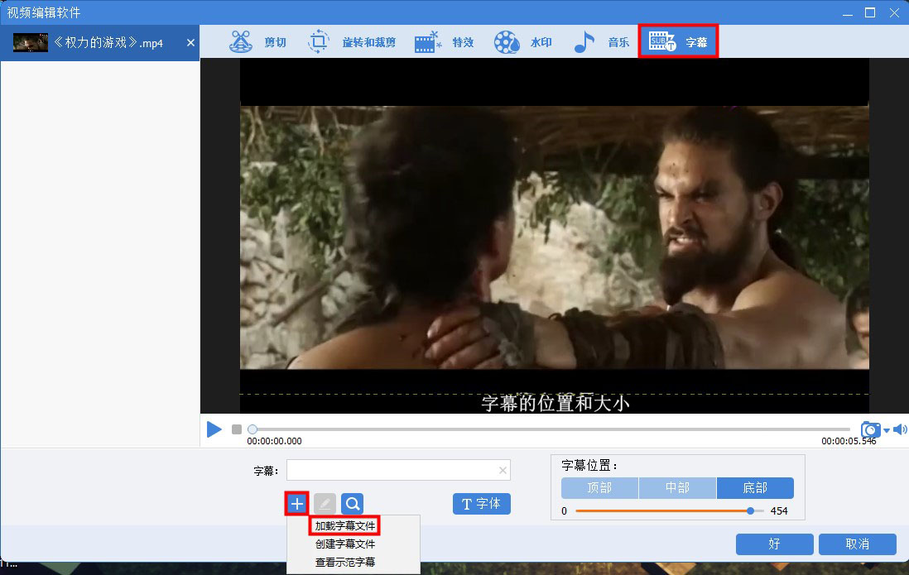909x575 pixels.
Task: Open the 字体 font settings
Action: (481, 504)
